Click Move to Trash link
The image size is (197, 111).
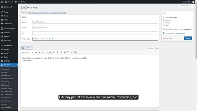click(167, 38)
